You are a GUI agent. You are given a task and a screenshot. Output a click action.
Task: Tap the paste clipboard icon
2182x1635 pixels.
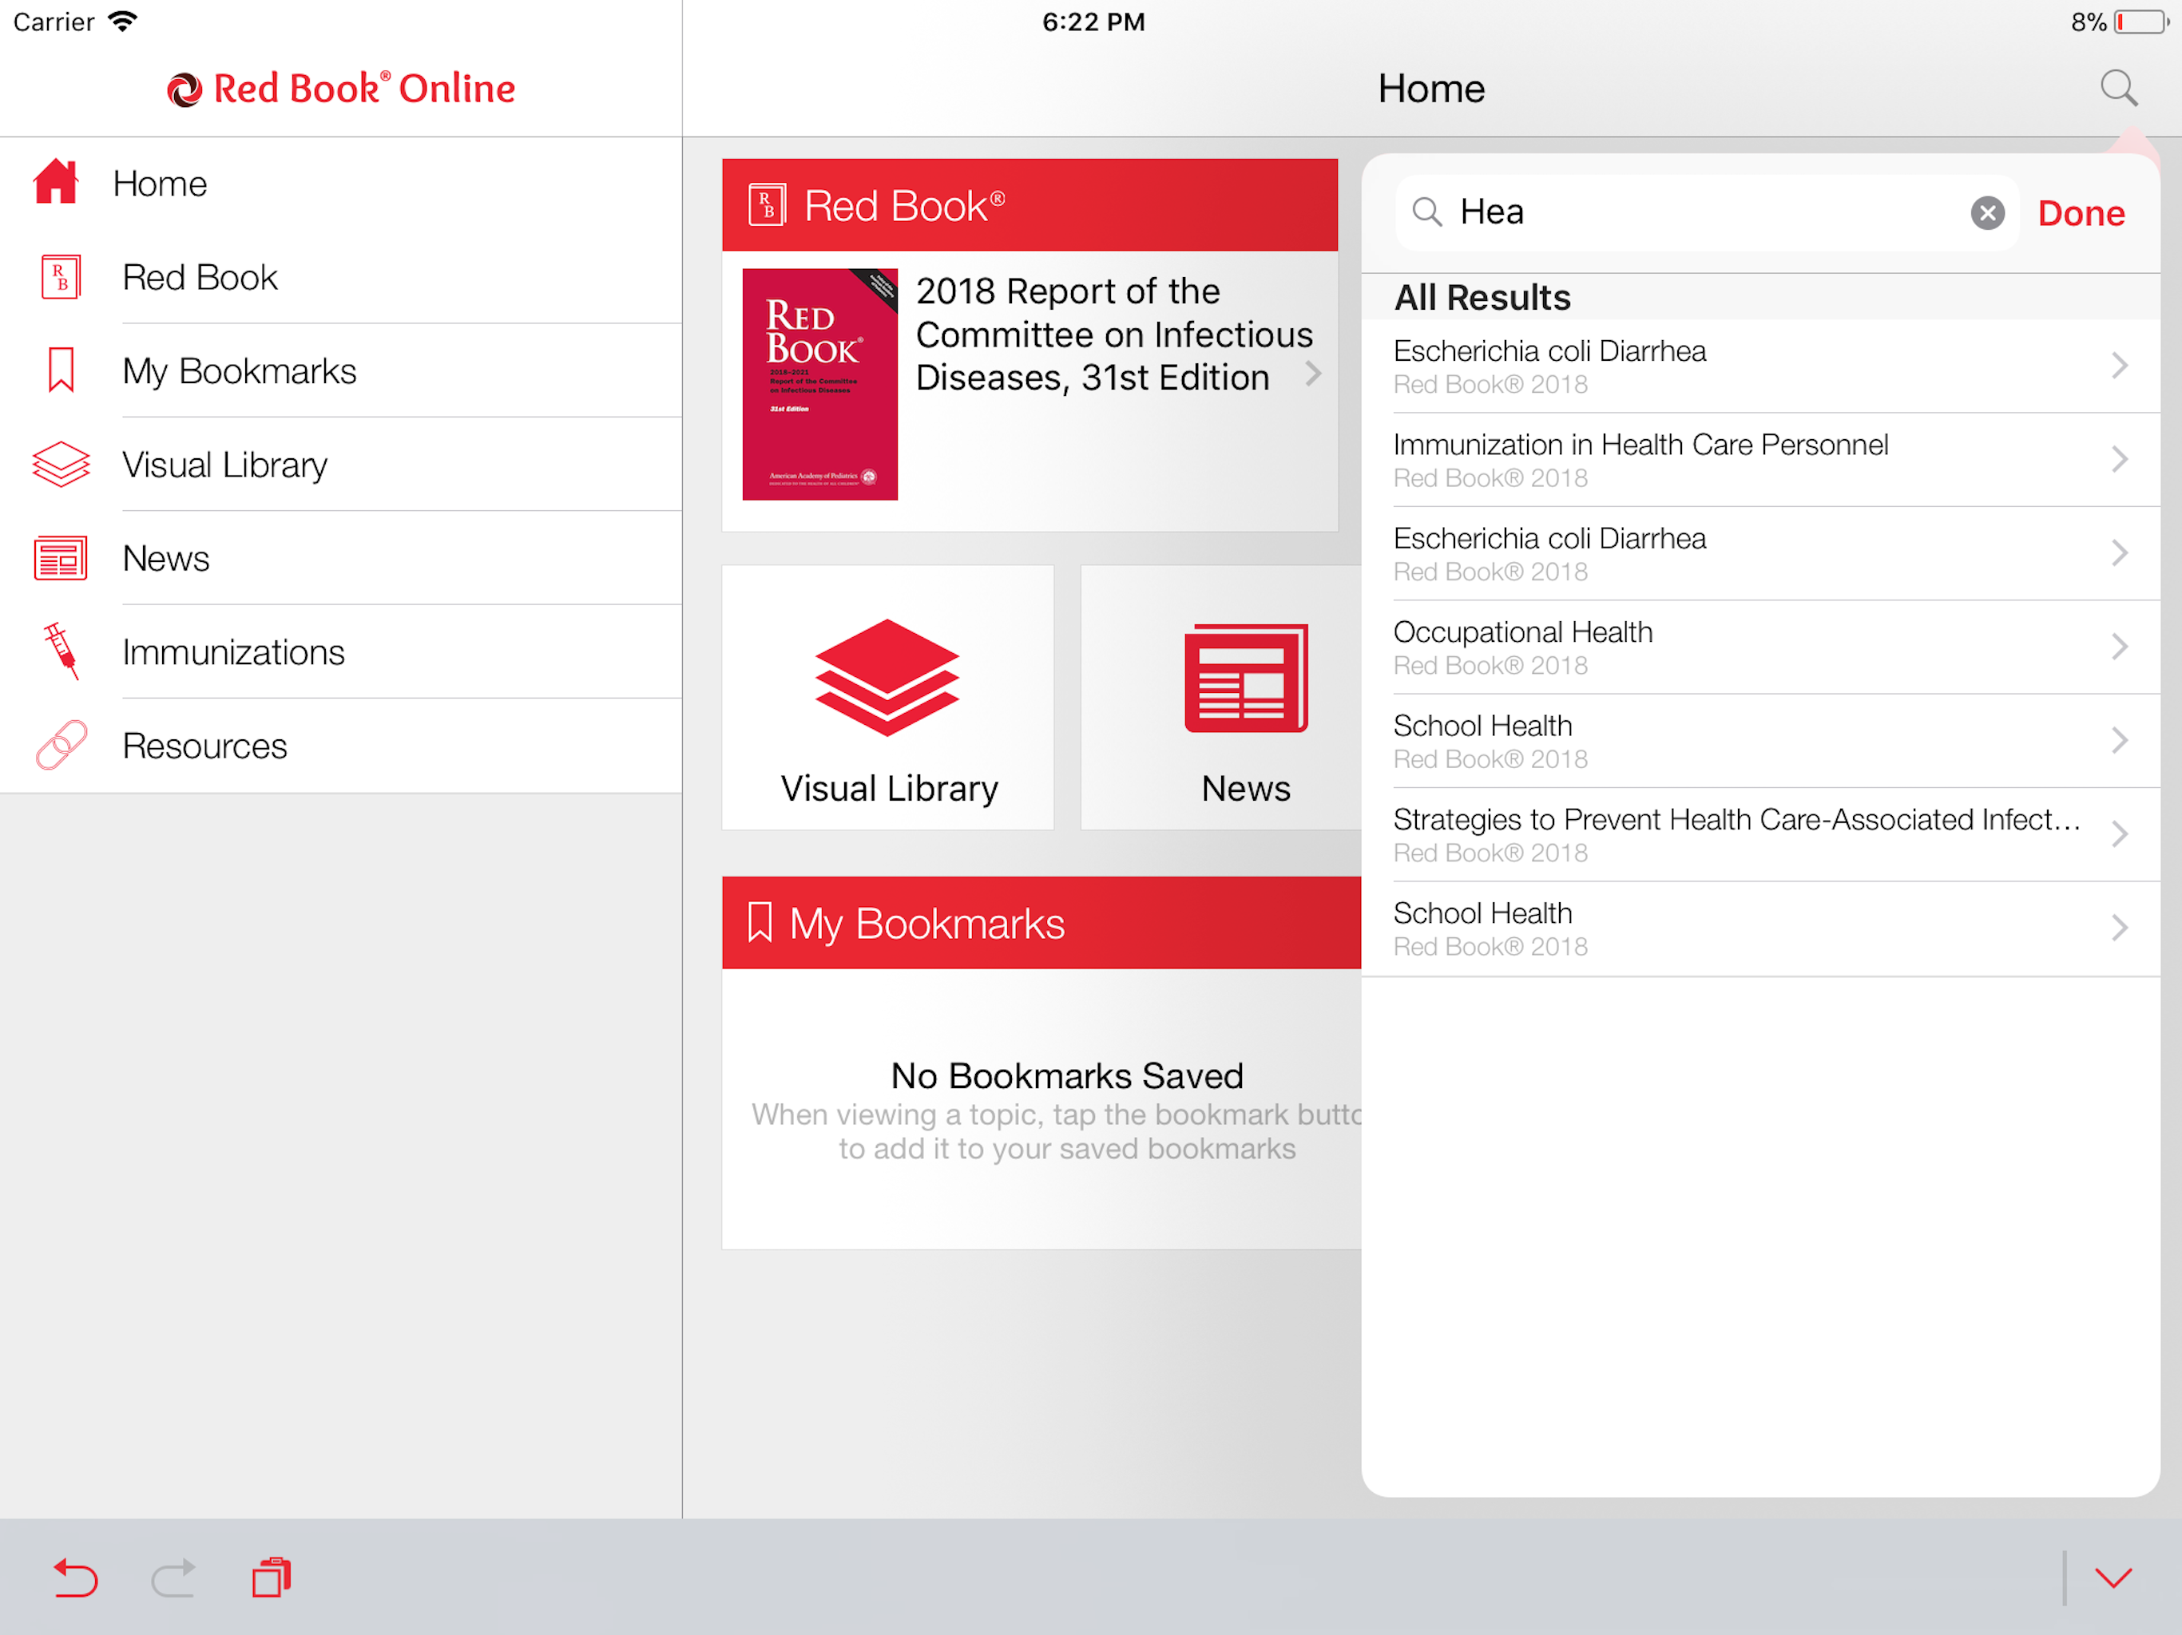coord(272,1577)
